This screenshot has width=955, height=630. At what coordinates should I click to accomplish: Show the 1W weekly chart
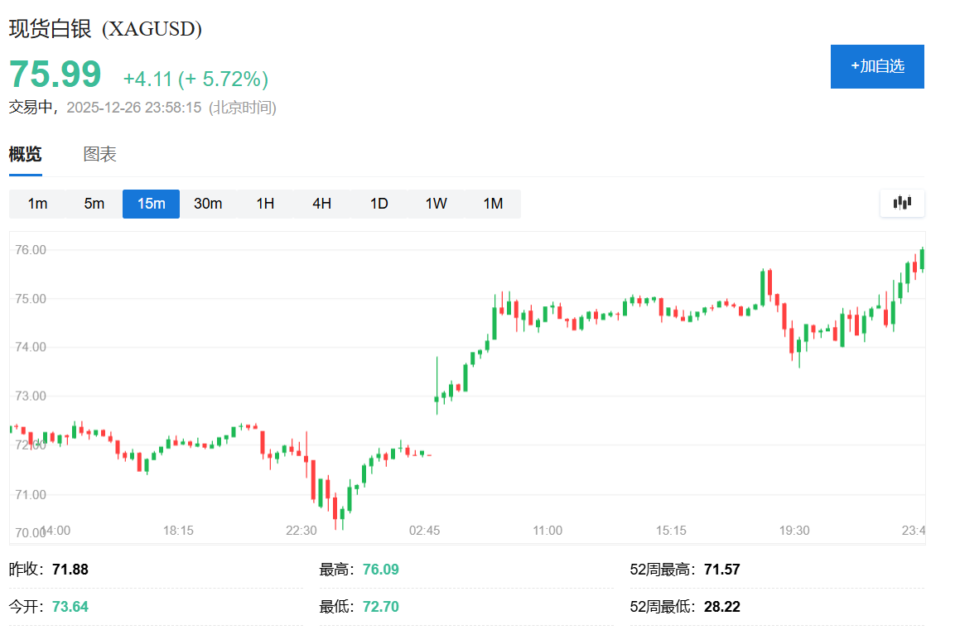point(436,204)
